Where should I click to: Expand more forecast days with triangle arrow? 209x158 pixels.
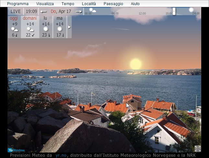69,27
